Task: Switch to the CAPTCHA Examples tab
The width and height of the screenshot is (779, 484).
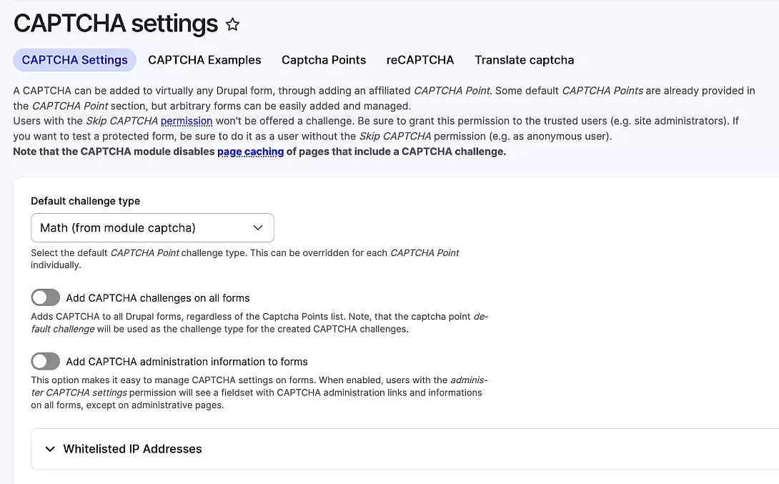Action: pos(204,60)
